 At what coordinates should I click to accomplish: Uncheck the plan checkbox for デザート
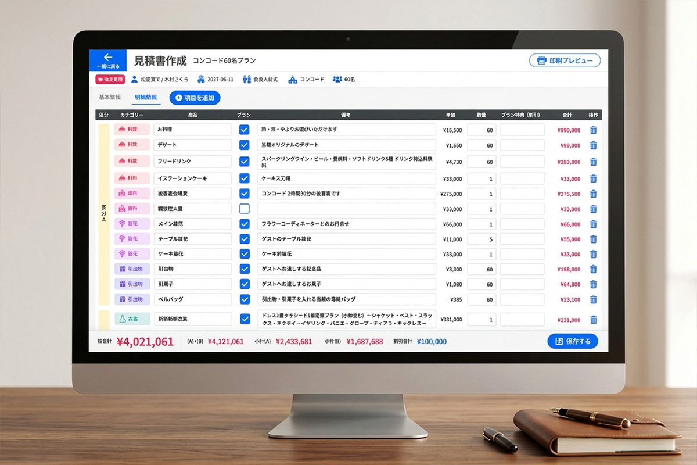tap(245, 145)
